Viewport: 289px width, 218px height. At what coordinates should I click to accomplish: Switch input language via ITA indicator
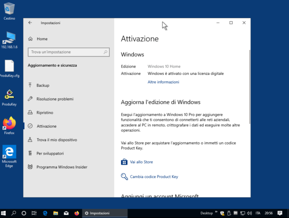point(258,213)
